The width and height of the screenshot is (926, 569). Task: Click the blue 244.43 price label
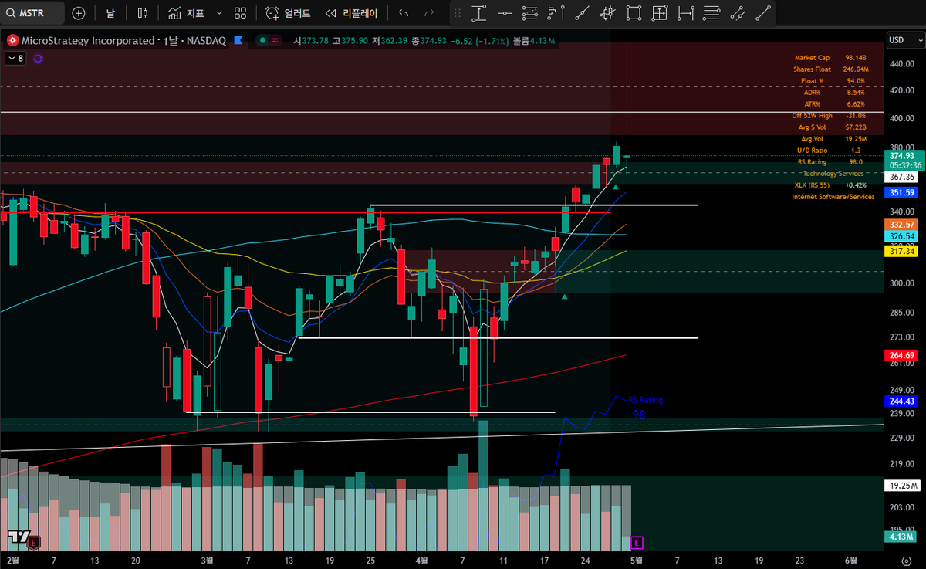(x=903, y=401)
